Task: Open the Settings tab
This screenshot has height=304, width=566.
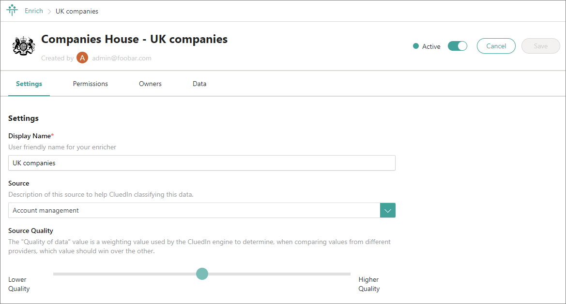Action: point(29,84)
